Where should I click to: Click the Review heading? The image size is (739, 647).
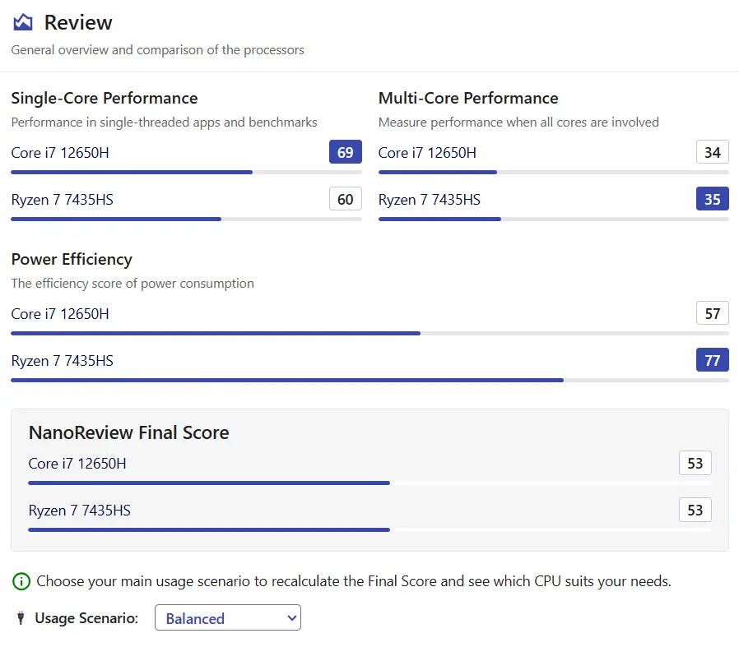coord(78,22)
